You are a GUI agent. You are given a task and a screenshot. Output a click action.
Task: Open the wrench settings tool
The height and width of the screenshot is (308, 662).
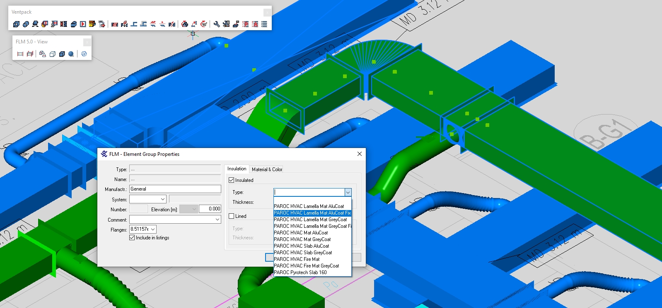(217, 24)
